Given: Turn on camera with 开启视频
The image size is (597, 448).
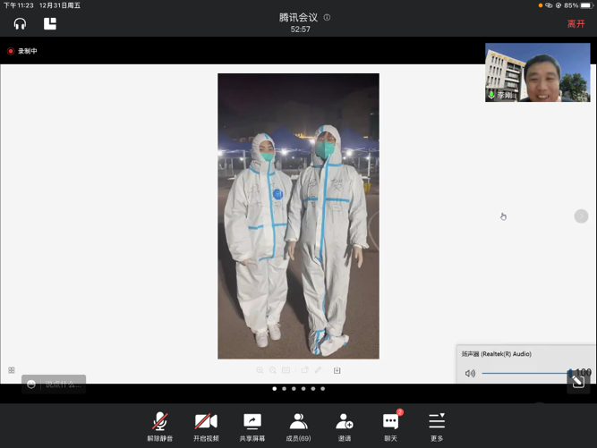Looking at the screenshot, I should click(x=206, y=427).
